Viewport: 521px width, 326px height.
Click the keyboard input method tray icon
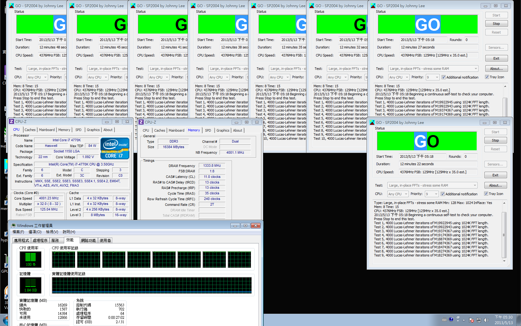(444, 320)
